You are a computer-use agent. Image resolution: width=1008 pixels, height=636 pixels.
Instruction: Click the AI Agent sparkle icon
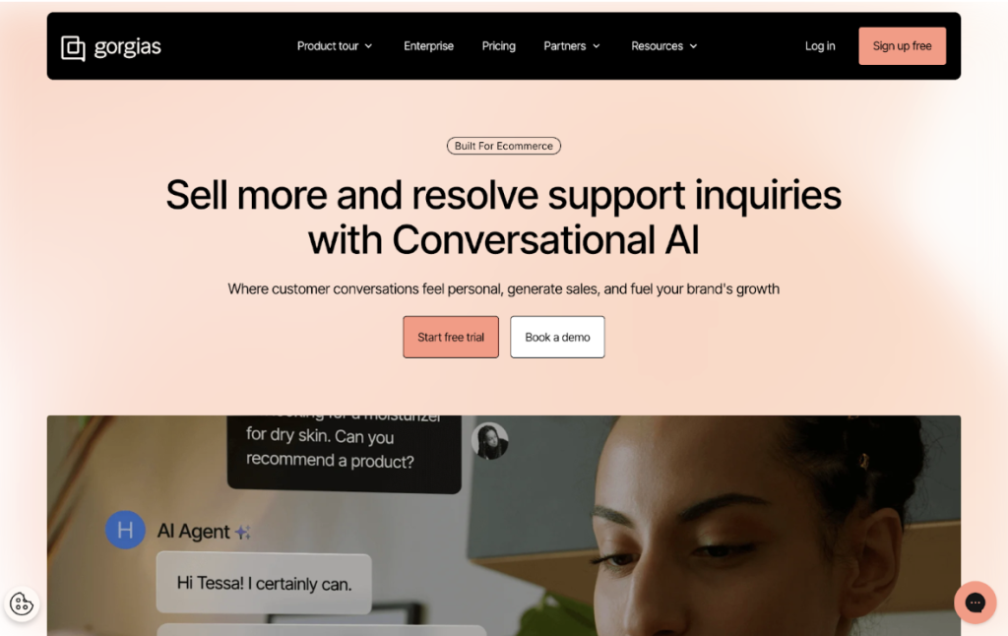click(243, 533)
